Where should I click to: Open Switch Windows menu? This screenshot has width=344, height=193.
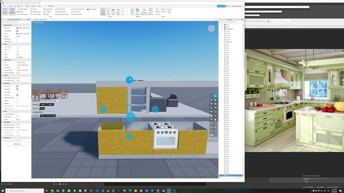tap(150, 12)
